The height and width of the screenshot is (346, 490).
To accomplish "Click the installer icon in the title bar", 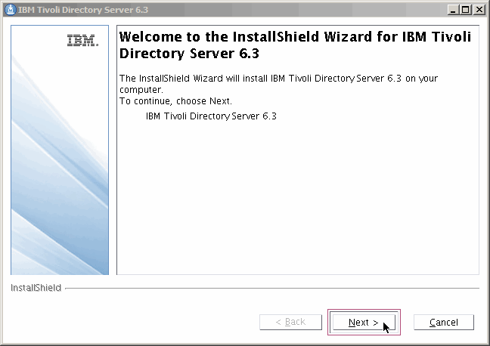I will (11, 9).
